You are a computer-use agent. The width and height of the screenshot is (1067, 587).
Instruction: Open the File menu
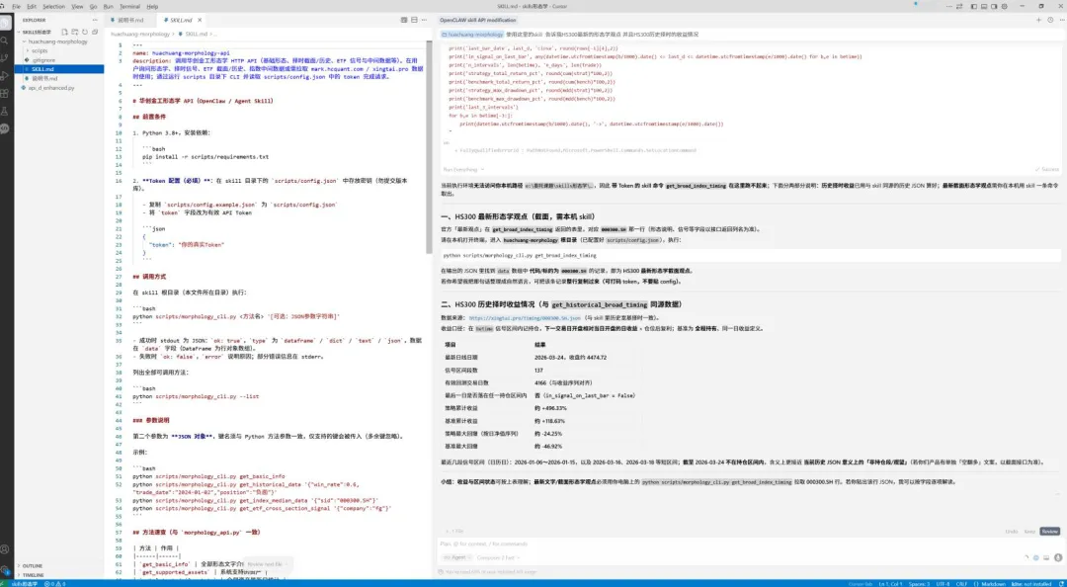17,6
